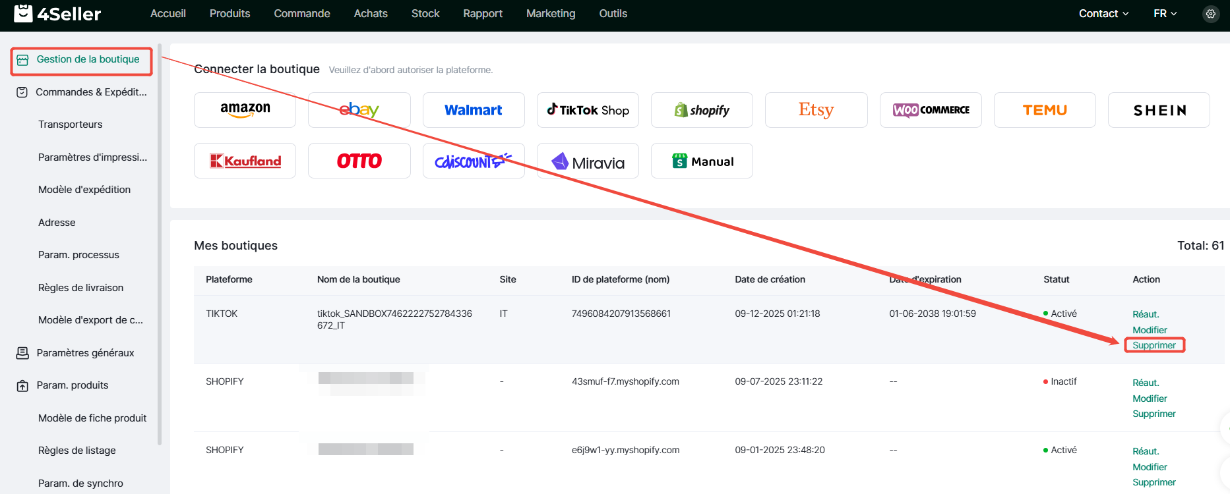Click the sidebar vertical scrollbar
Viewport: 1230px width, 494px height.
pyautogui.click(x=160, y=244)
